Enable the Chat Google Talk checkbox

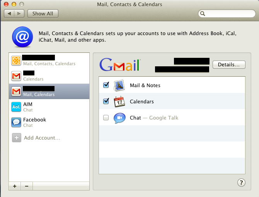pos(106,118)
